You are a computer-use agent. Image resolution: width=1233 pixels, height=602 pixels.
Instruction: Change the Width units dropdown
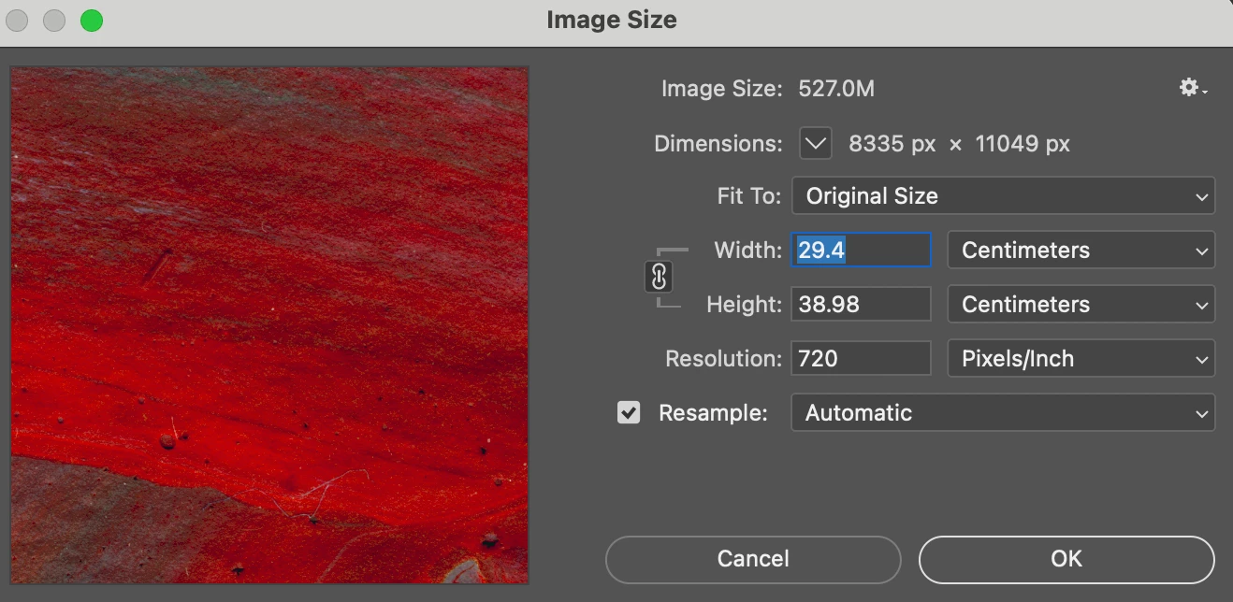1081,251
